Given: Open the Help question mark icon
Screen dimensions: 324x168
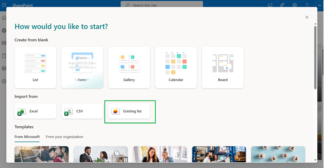Looking at the screenshot, I should (307, 5).
